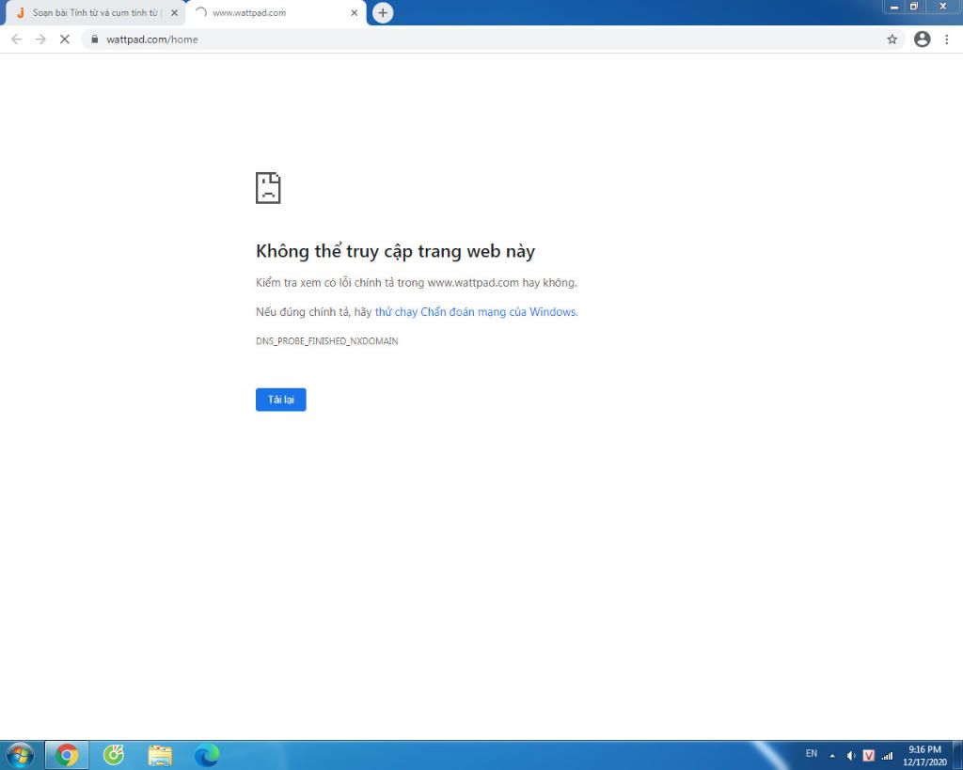View site information via lock icon

tap(94, 39)
